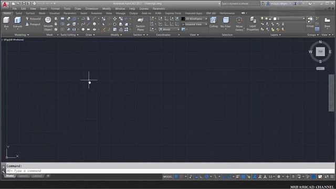The height and width of the screenshot is (189, 336).
Task: Click the vertical navigation bar scroll handle
Action: tap(331, 93)
